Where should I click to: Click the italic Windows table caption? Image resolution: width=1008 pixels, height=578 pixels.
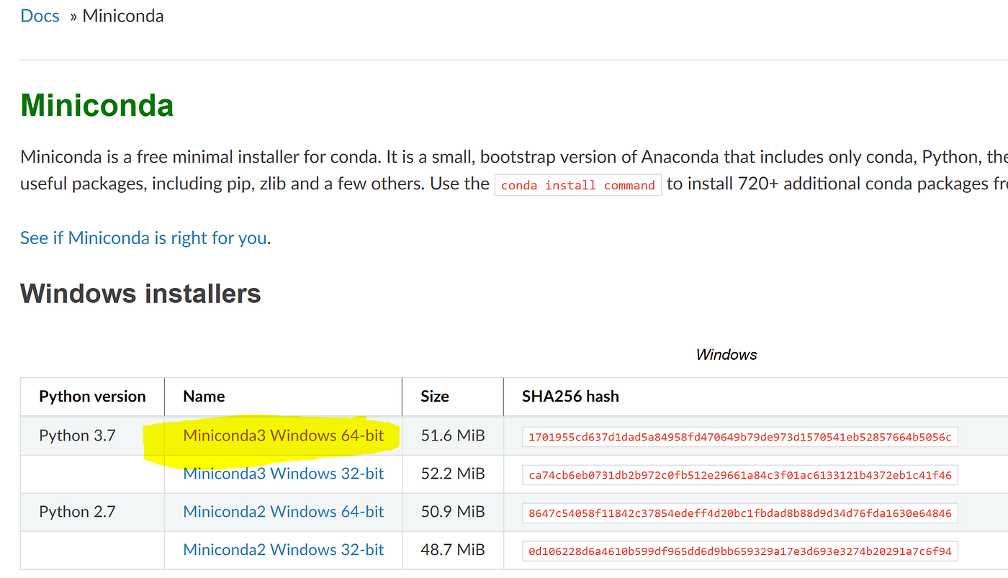pos(726,354)
